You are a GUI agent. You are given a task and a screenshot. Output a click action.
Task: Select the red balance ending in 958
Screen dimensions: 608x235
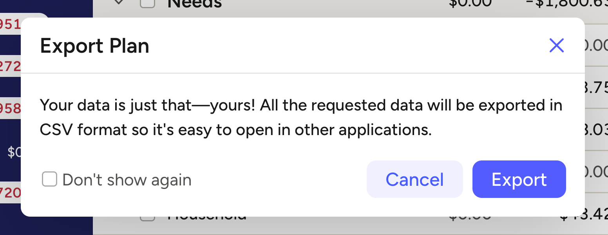[x=11, y=108]
